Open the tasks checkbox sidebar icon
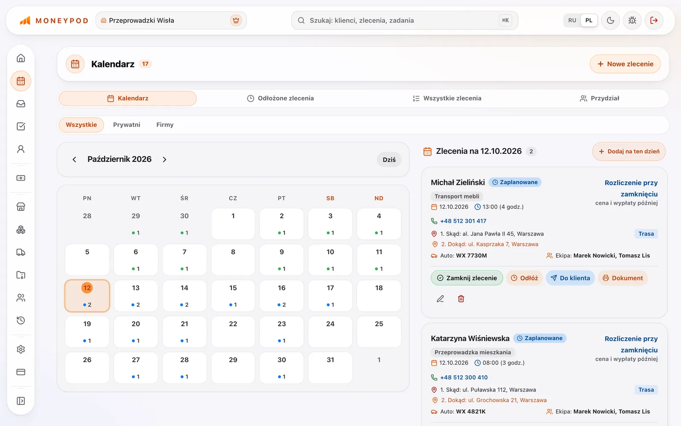Image resolution: width=681 pixels, height=426 pixels. pos(21,127)
